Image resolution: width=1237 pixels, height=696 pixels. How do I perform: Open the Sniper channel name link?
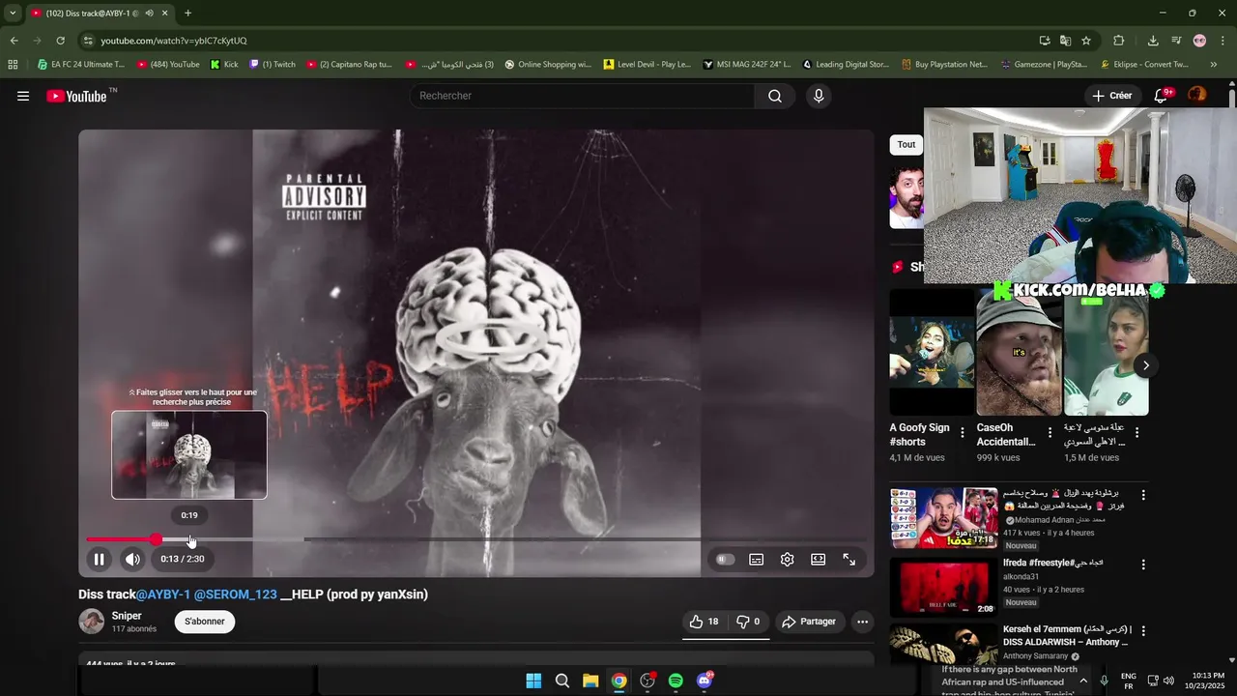point(127,616)
